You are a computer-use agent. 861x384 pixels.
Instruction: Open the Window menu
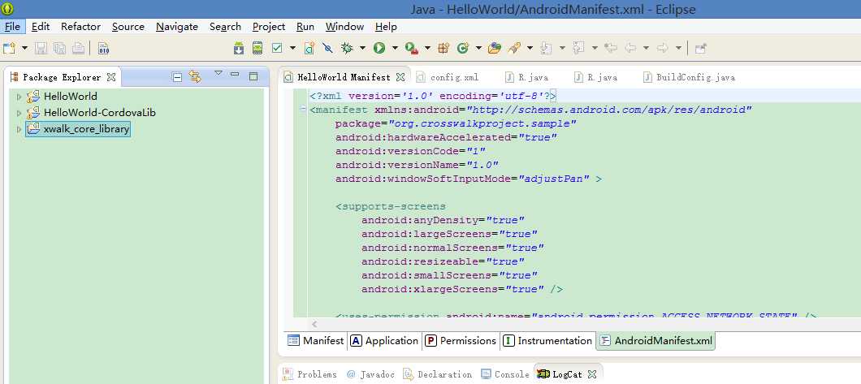[x=344, y=26]
